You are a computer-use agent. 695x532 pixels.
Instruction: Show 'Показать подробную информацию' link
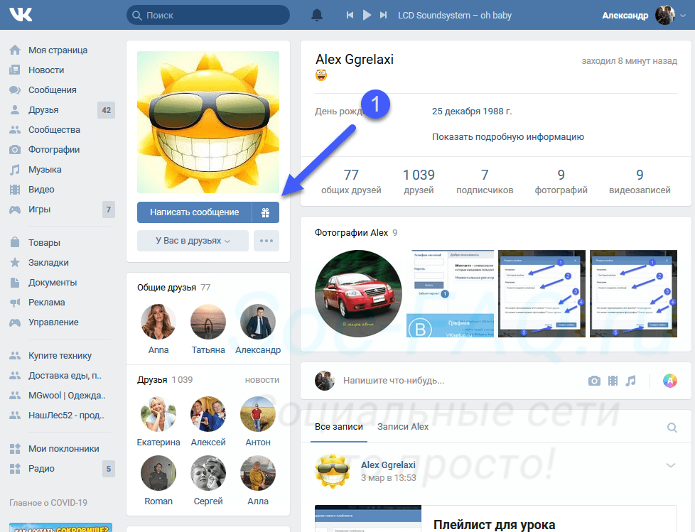(x=508, y=137)
